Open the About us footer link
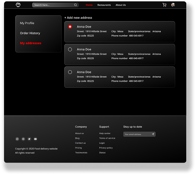196x175 pixels. [80, 133]
